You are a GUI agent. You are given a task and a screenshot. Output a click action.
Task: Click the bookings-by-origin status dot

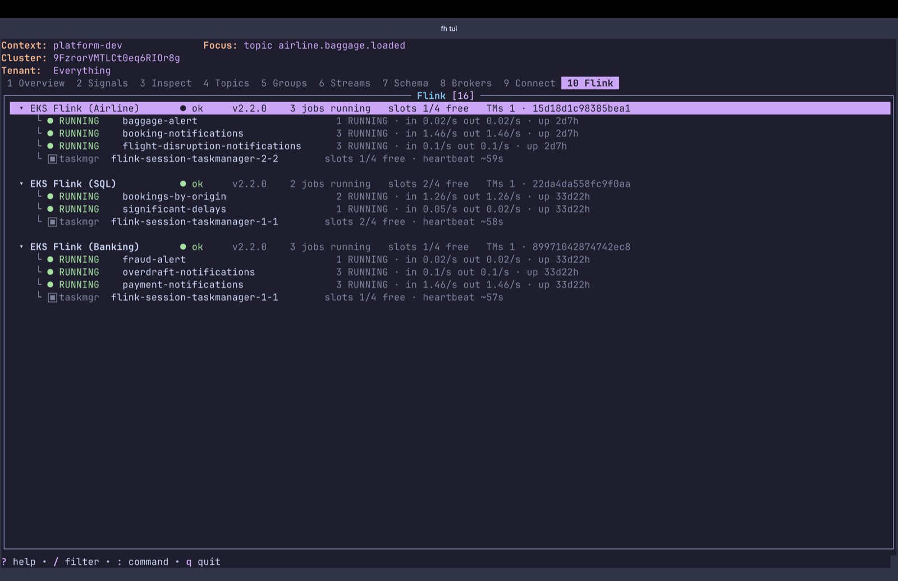(x=51, y=196)
